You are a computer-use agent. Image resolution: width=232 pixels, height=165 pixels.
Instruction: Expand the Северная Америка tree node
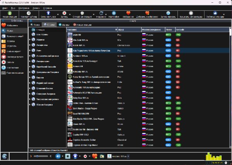tap(30, 94)
